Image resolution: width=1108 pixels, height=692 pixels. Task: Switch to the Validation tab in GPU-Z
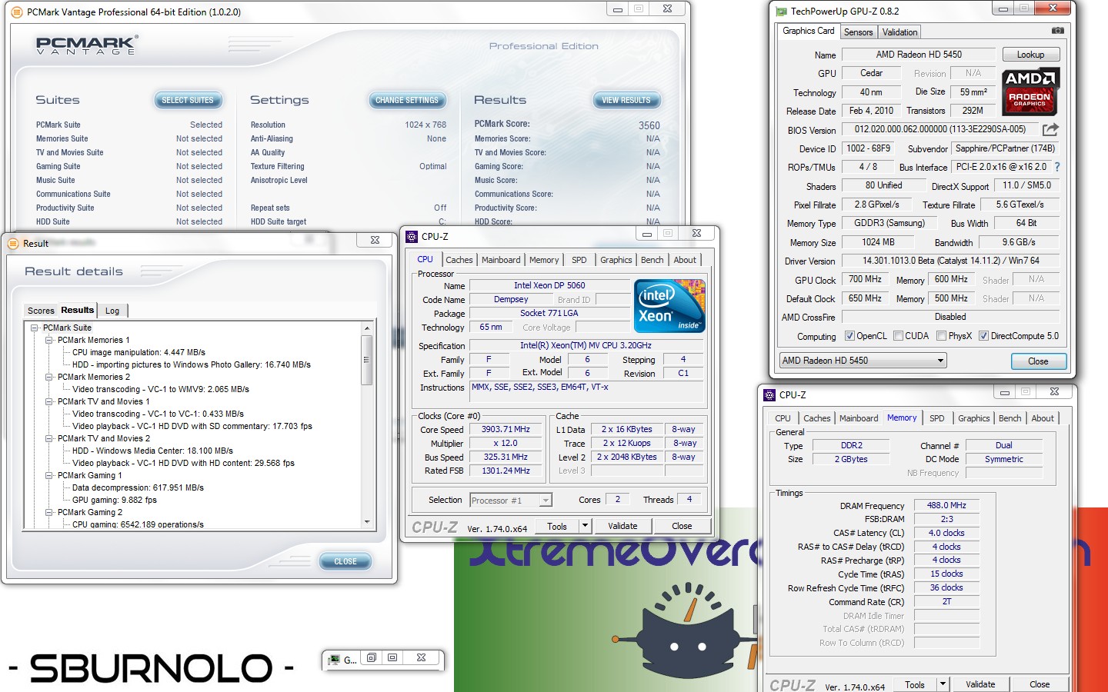pos(899,32)
